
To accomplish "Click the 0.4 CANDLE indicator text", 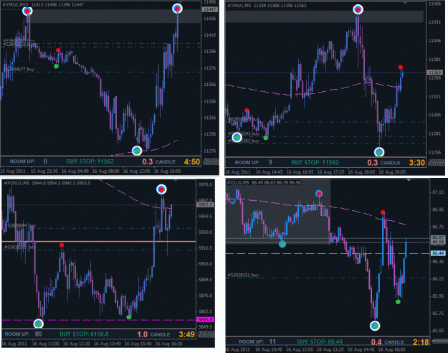I will 387,342.
